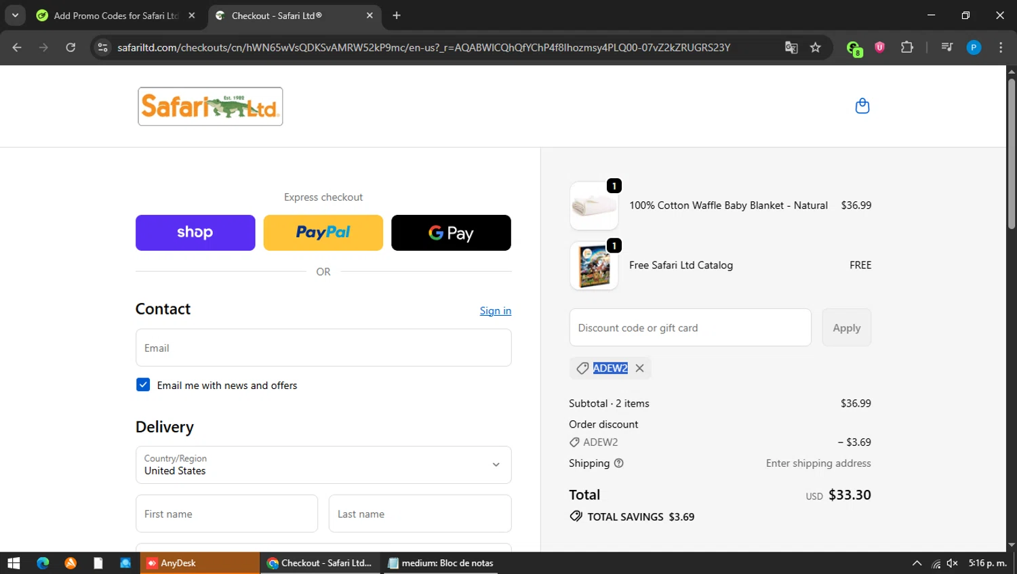
Task: Close the Add Promo Codes tab
Action: [192, 16]
